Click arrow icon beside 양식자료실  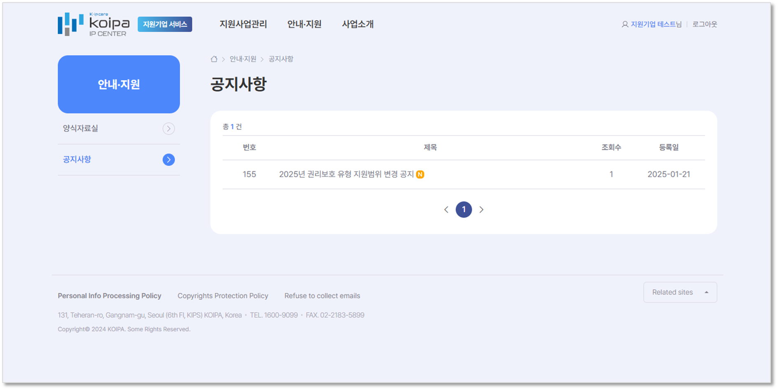169,129
